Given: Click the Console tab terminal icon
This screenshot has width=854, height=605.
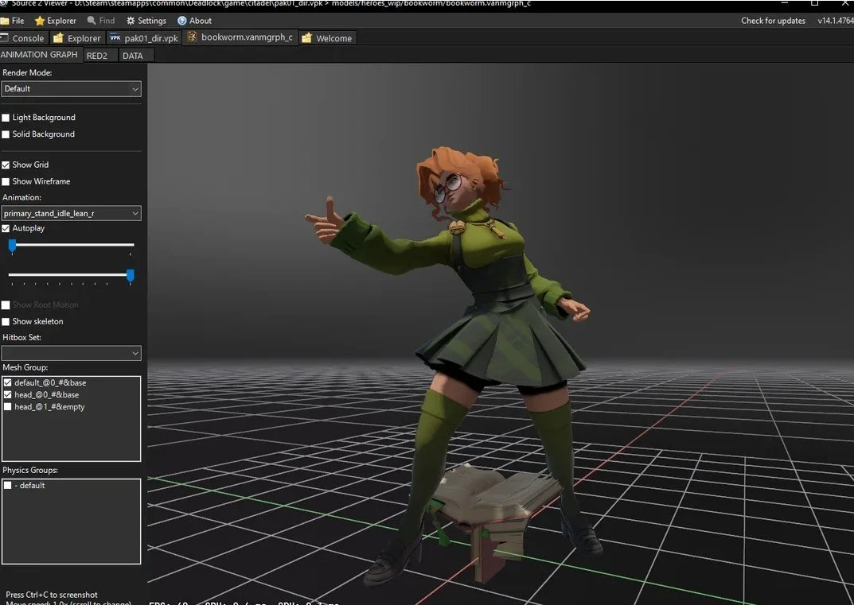Looking at the screenshot, I should [x=4, y=37].
